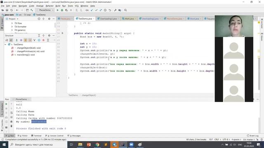
Task: Toggle Show Fields in Structure toolbar
Action: click(26, 40)
